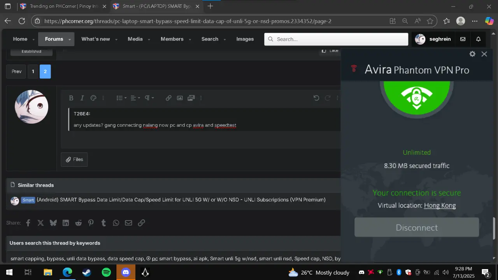Screen dimensions: 498x280
Task: Go to the Prev page of thread
Action: point(16,72)
